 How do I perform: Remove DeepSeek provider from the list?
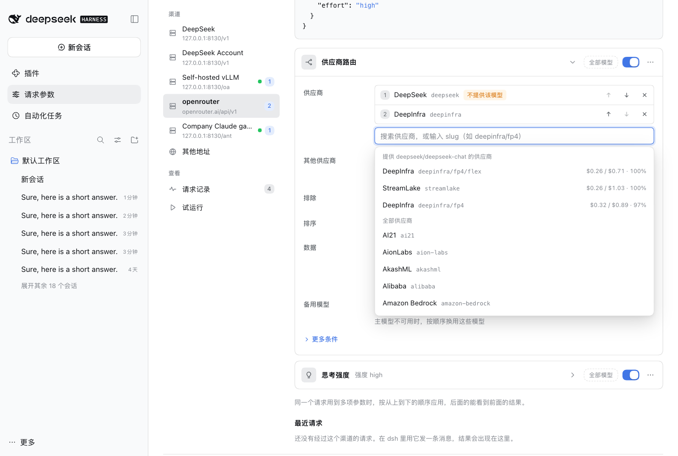click(x=645, y=95)
